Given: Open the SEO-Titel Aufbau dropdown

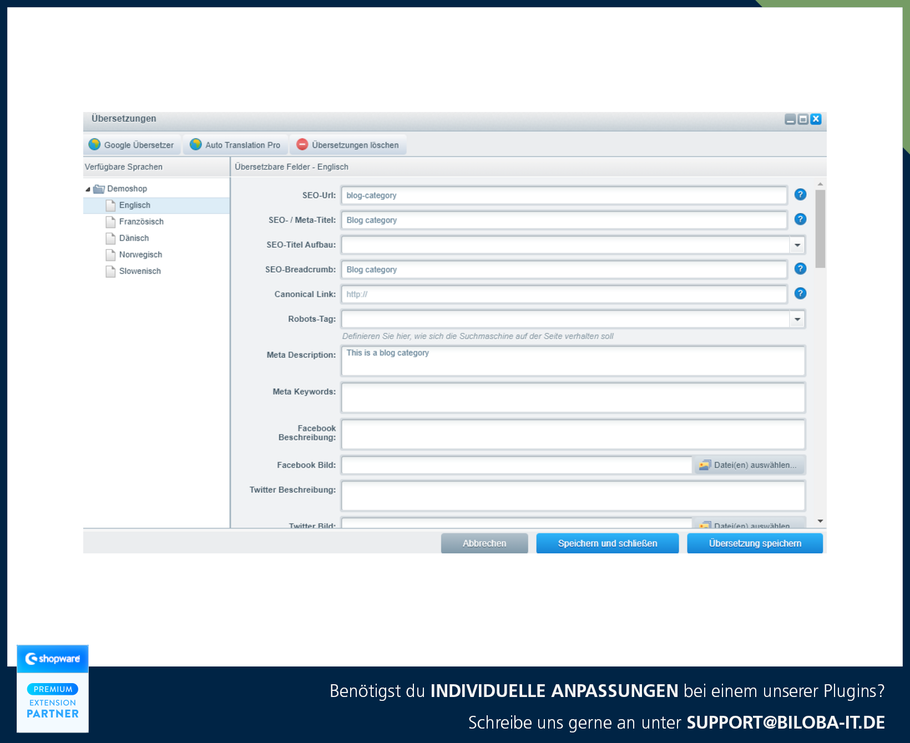Looking at the screenshot, I should click(x=797, y=245).
